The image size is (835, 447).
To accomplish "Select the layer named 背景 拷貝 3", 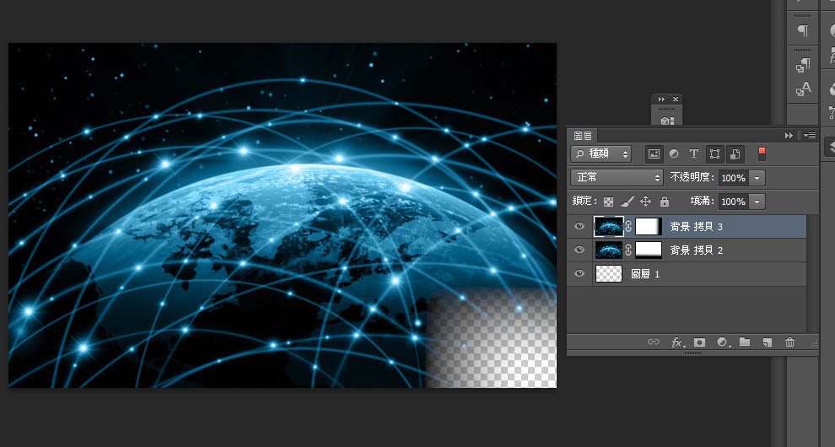I will coord(696,226).
